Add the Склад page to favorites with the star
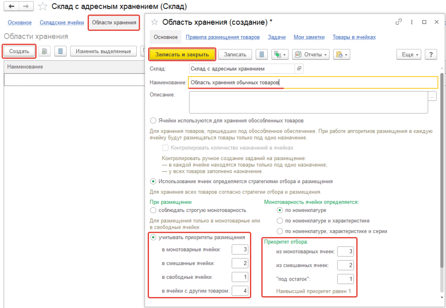 [43, 7]
